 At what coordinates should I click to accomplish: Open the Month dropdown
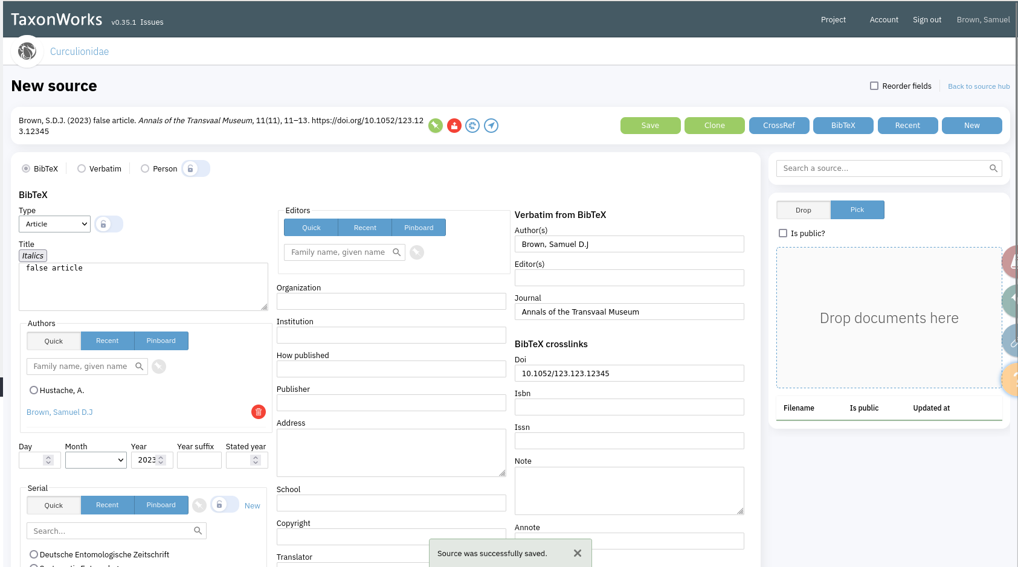click(x=96, y=460)
